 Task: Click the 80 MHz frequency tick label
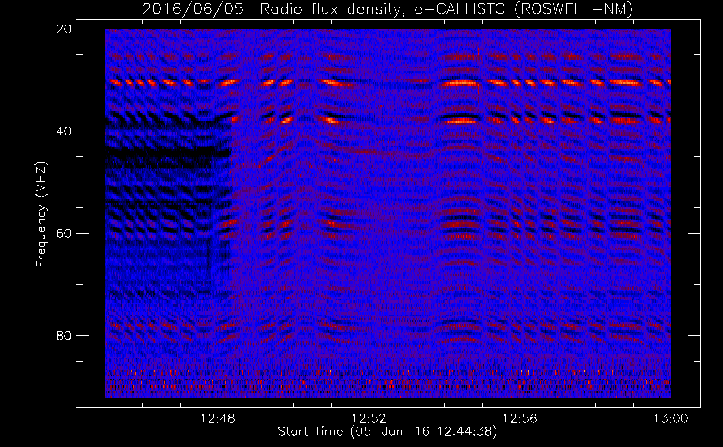coord(64,336)
